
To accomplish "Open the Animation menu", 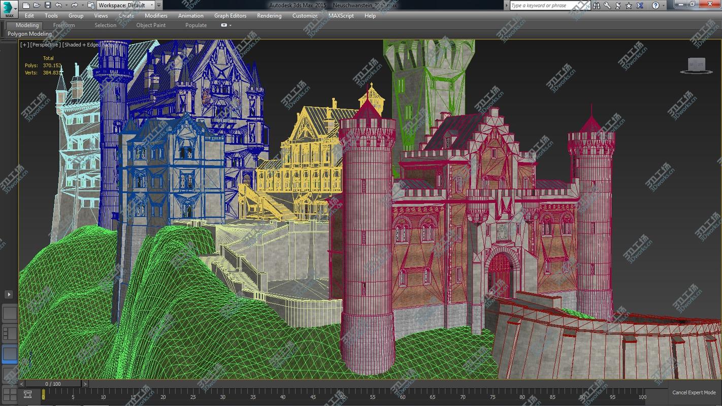I will click(x=191, y=16).
